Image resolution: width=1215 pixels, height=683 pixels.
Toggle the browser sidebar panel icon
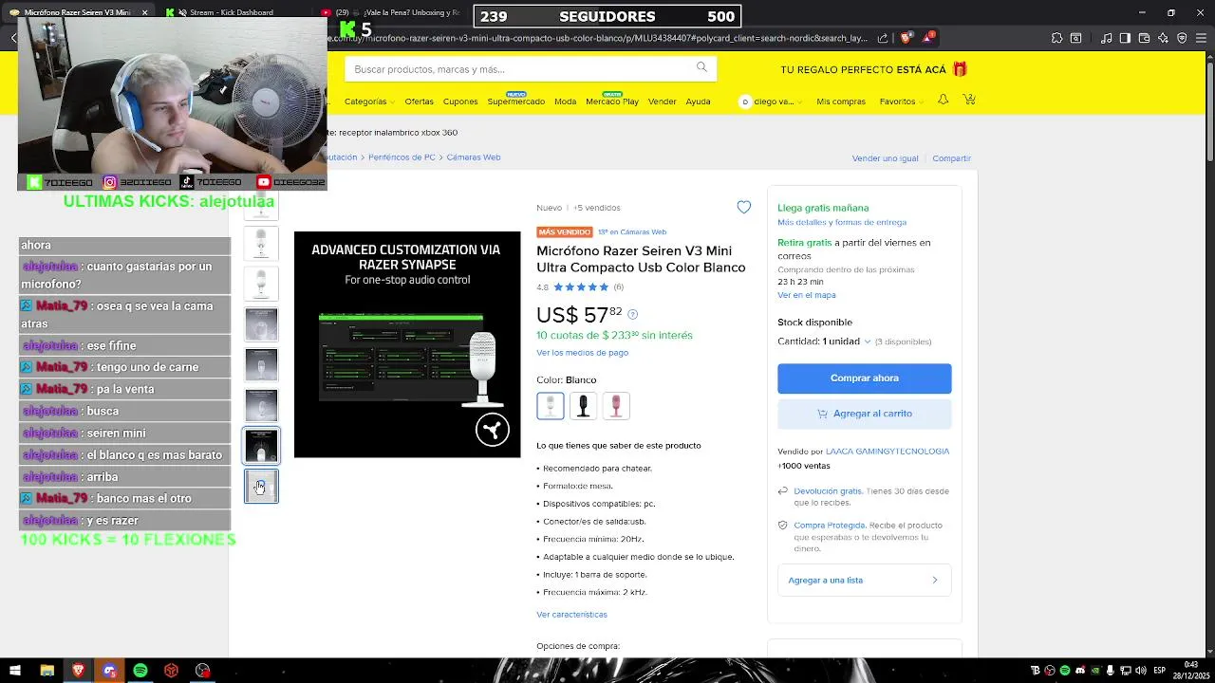click(x=1125, y=38)
